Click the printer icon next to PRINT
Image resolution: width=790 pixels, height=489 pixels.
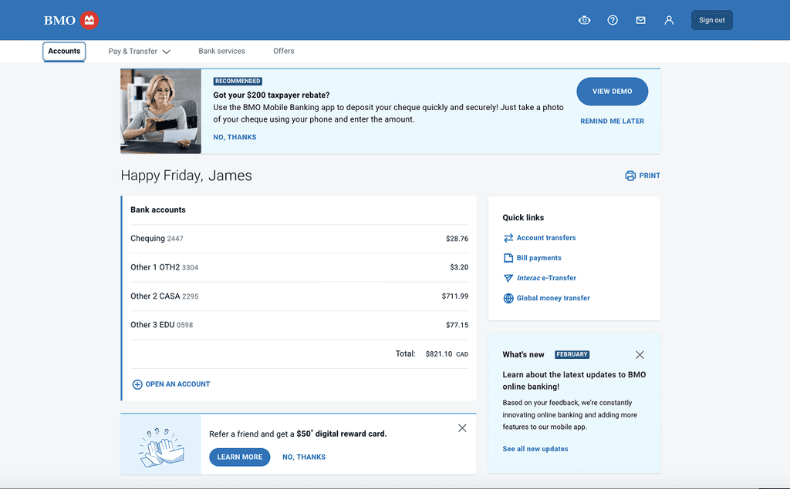point(630,176)
